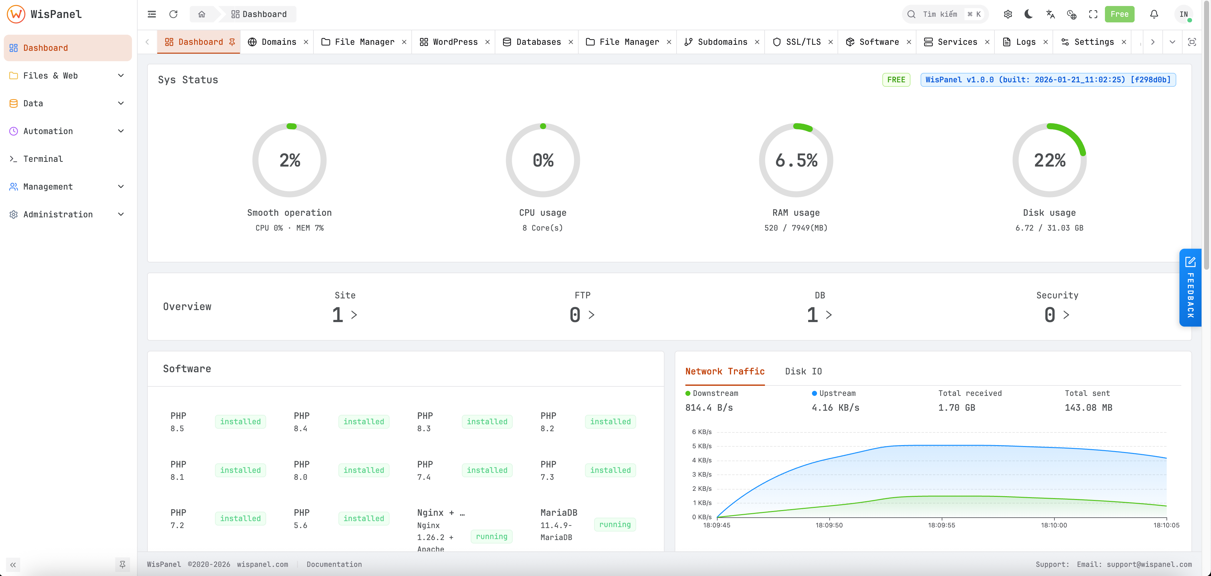The height and width of the screenshot is (576, 1211).
Task: Open notifications via the bell icon
Action: tap(1154, 14)
